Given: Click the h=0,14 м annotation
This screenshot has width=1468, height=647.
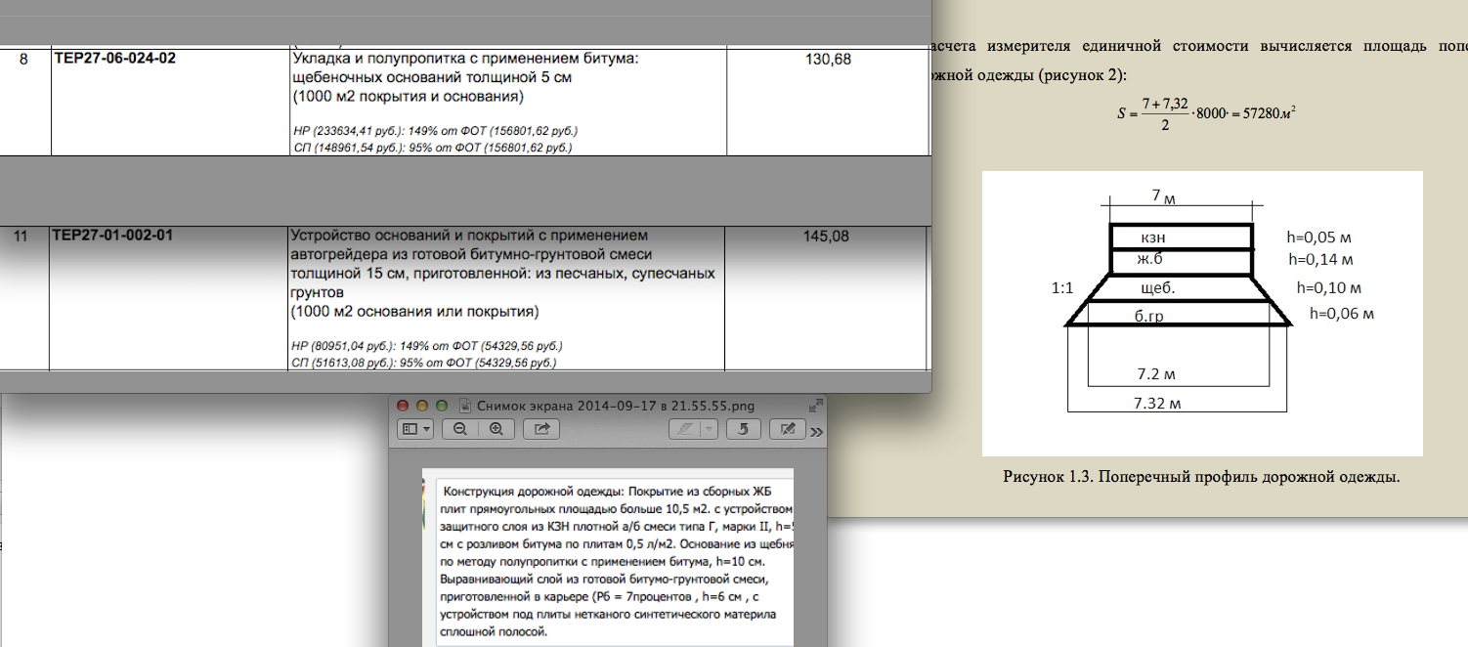Looking at the screenshot, I should click(1321, 259).
